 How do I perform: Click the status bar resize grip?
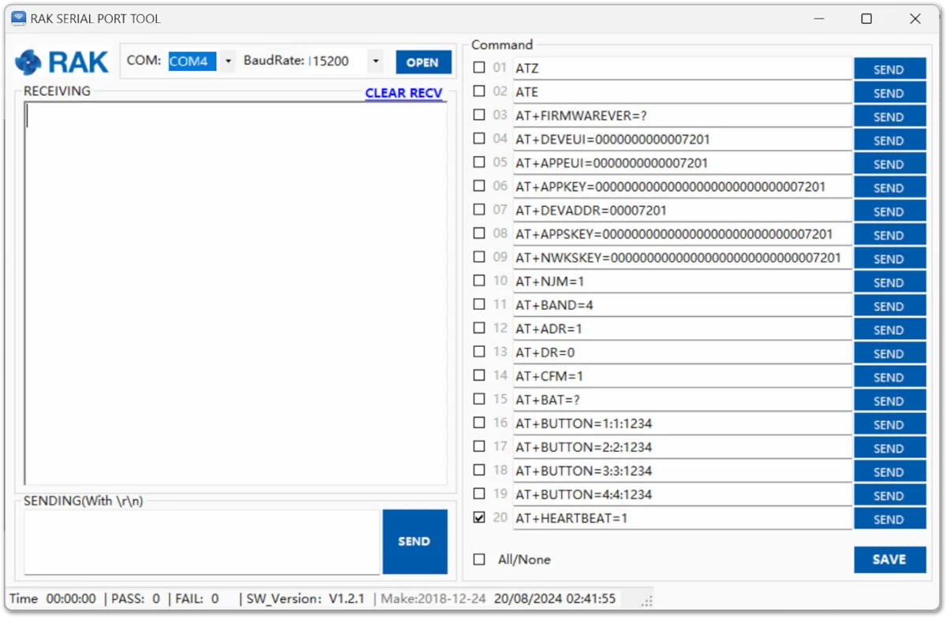647,601
